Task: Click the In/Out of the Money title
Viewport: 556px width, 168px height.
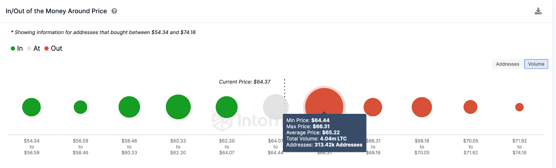Action: tap(56, 11)
